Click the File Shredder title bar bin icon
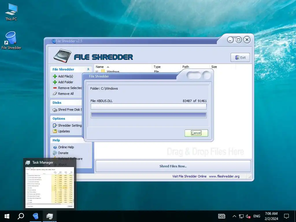 click(x=53, y=41)
